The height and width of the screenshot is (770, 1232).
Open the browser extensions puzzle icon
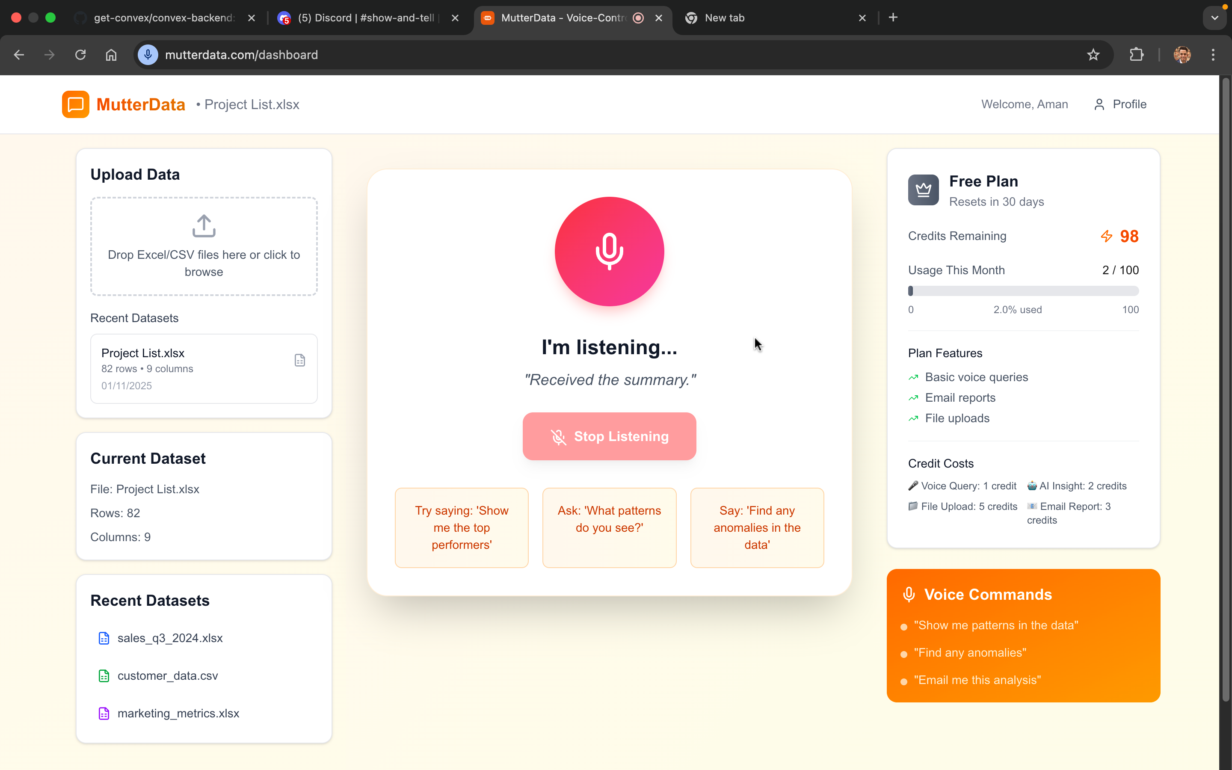[x=1136, y=55]
